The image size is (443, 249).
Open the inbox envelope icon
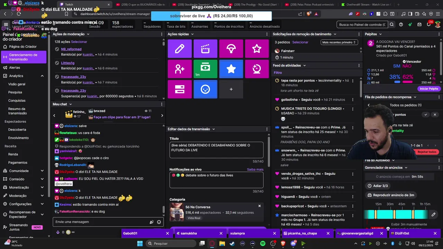[419, 25]
